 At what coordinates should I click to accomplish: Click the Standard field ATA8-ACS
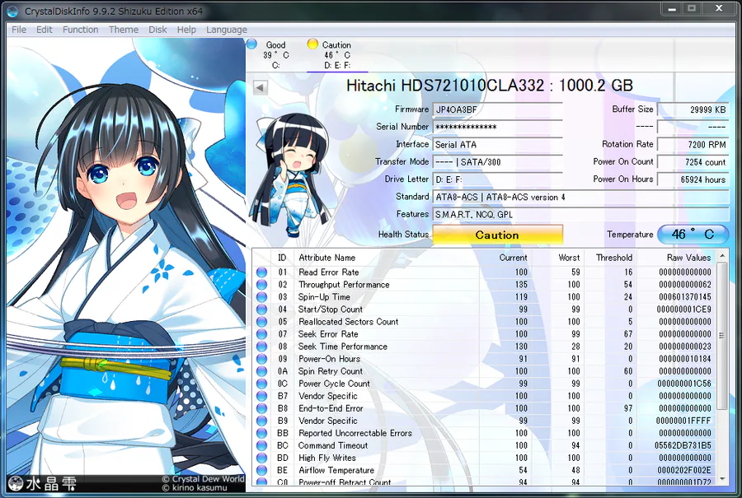tap(580, 197)
